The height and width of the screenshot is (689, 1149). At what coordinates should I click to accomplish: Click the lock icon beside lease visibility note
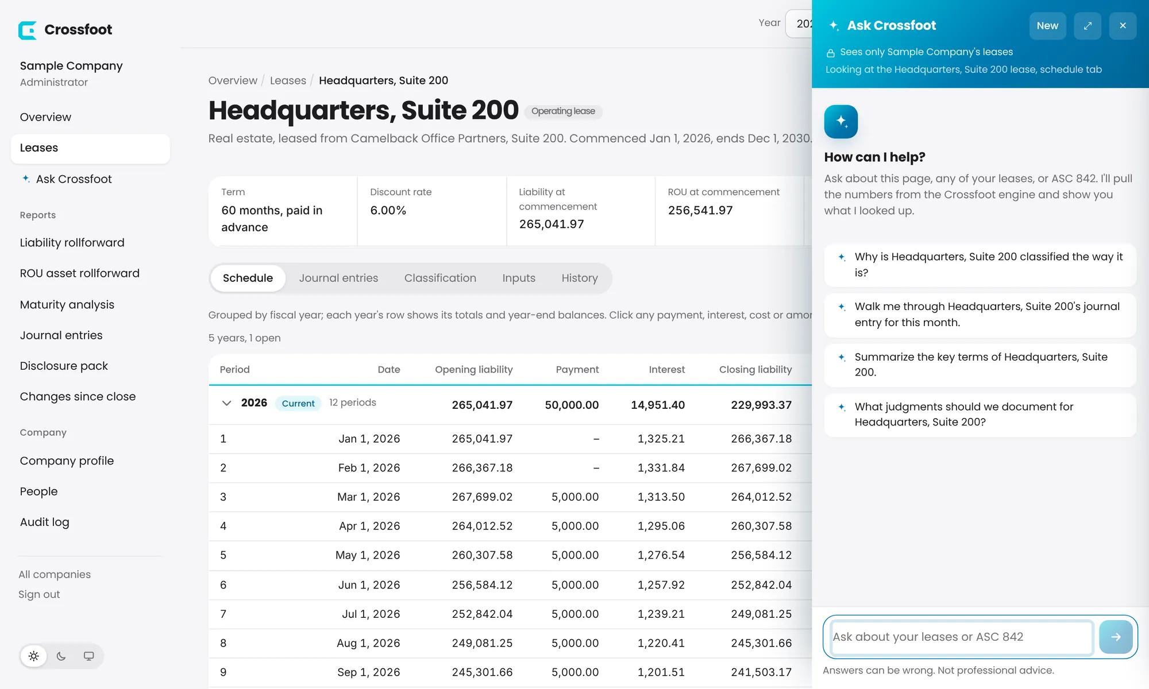coord(830,53)
